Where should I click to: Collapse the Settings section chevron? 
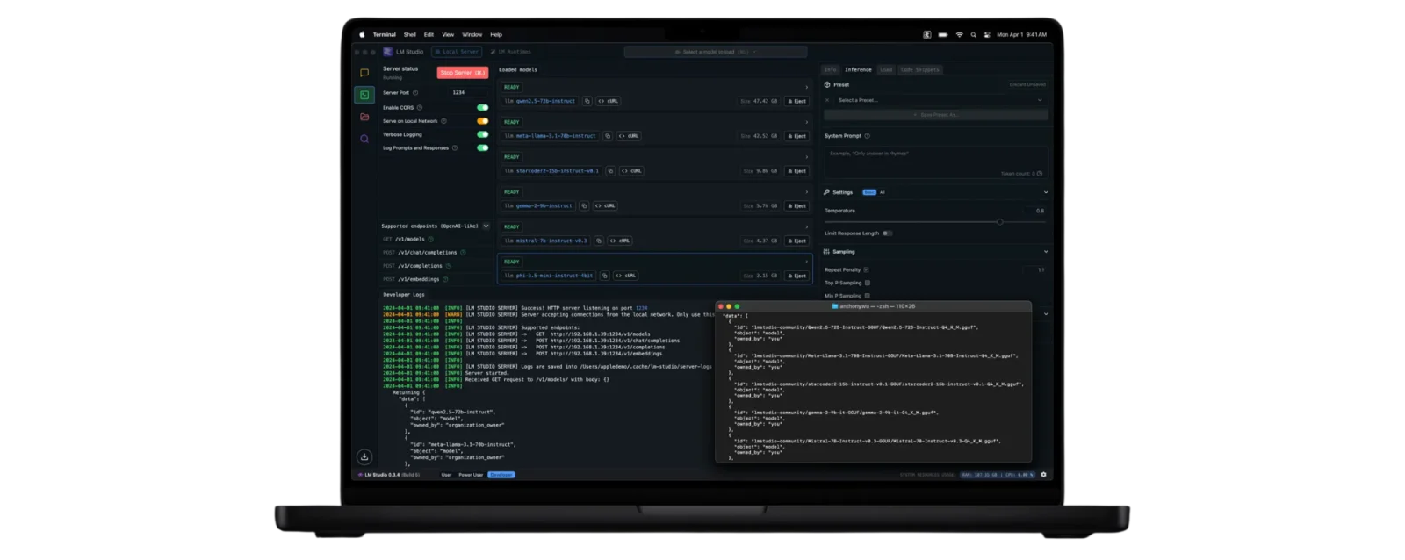[x=1045, y=192]
